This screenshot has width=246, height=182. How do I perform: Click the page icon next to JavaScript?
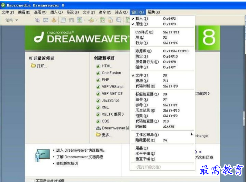click(98, 100)
